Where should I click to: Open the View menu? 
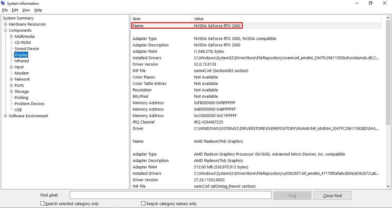click(26, 10)
